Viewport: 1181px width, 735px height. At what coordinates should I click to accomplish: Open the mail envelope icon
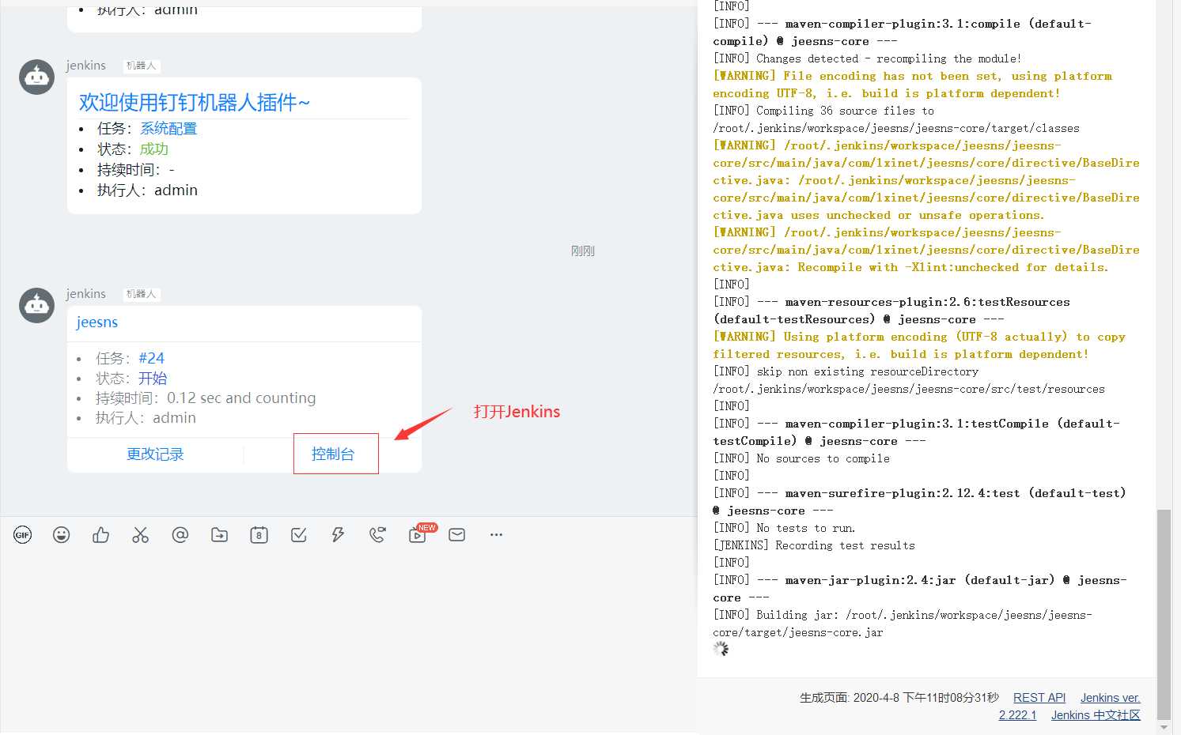point(457,535)
